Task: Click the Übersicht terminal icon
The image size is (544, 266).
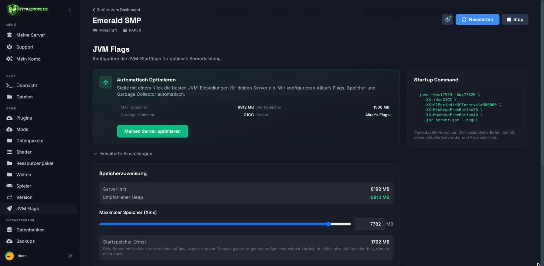Action: click(x=9, y=86)
